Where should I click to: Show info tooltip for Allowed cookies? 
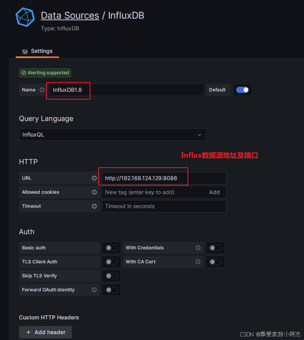pos(94,192)
